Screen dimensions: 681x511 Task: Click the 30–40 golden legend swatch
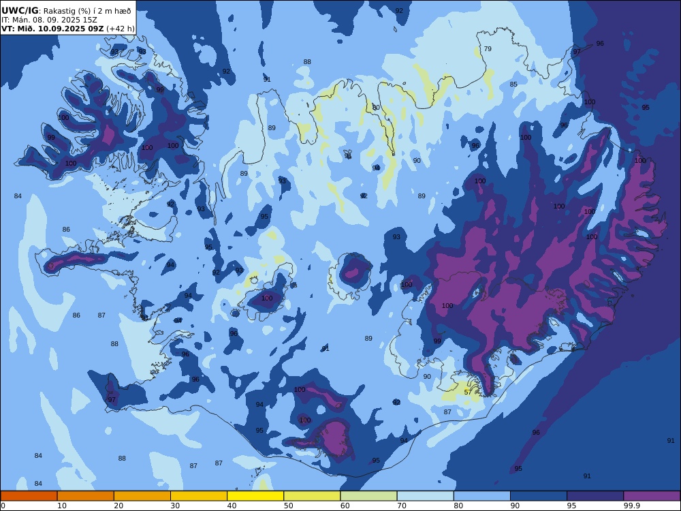tap(198, 496)
